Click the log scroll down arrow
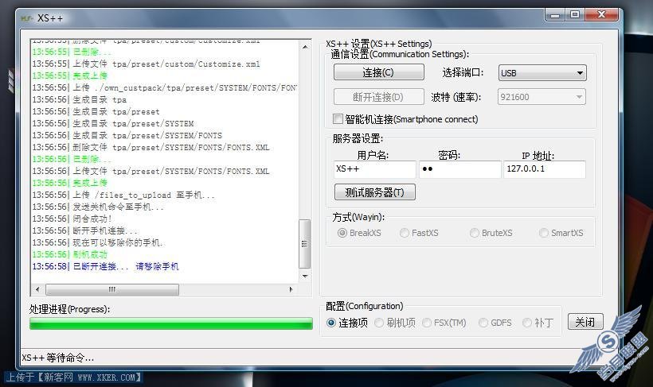The image size is (653, 387). coord(305,276)
